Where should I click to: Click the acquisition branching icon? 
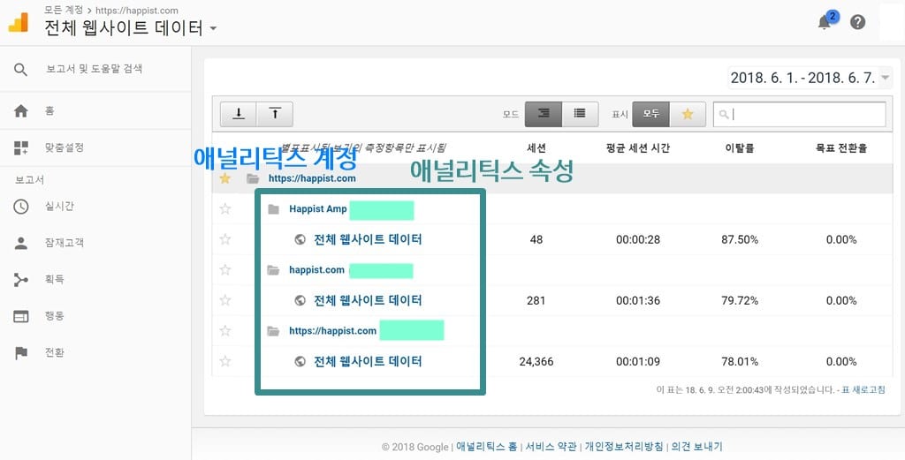[21, 280]
